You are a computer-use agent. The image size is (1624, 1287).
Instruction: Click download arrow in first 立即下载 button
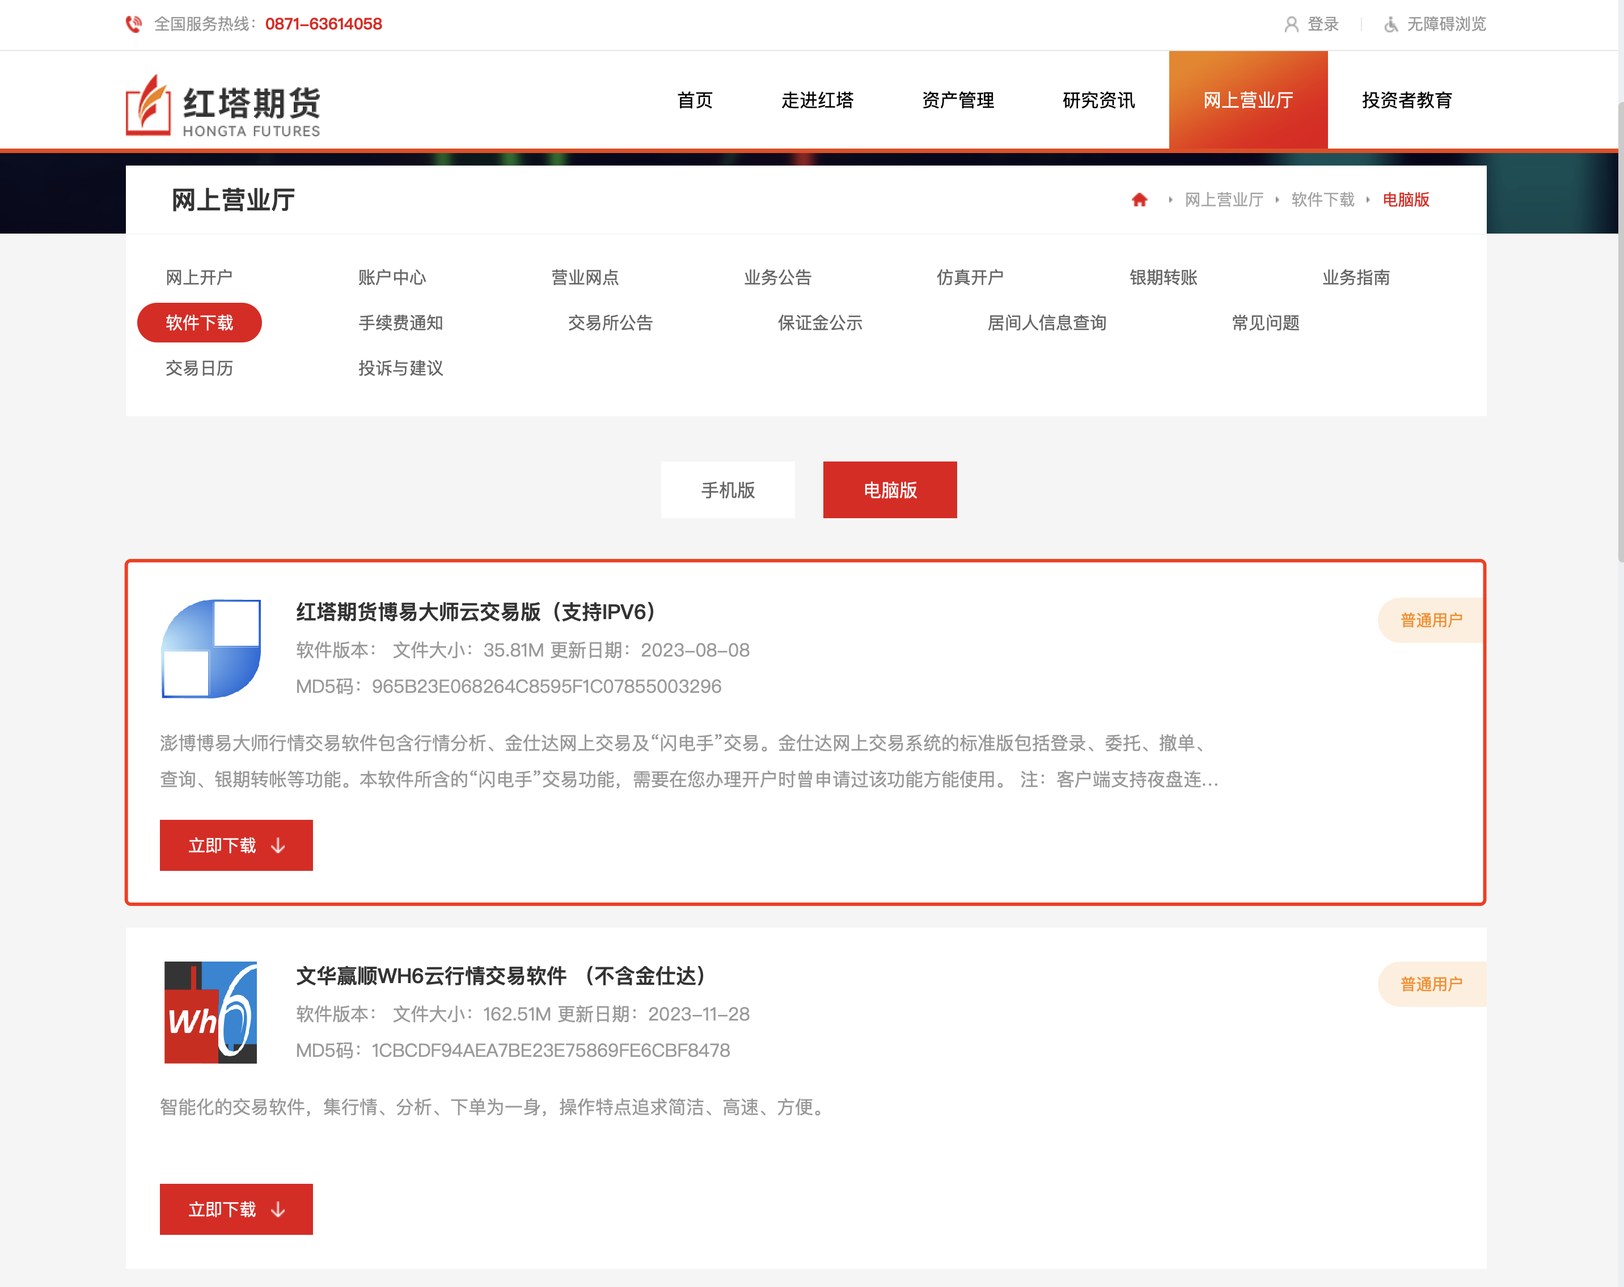(278, 846)
